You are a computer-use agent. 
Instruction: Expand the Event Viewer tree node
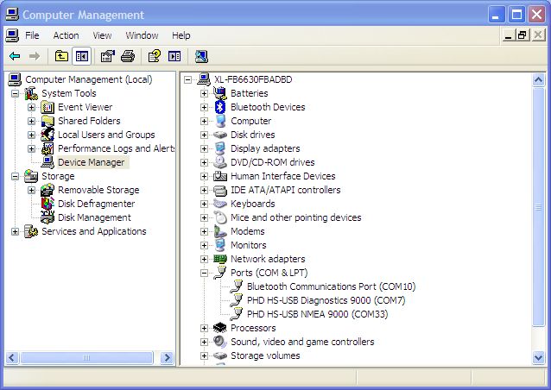[x=31, y=107]
